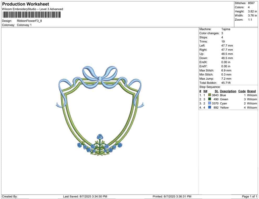This screenshot has height=199, width=259.
Task: Open the Colorway 1 selection
Action: 24,25
